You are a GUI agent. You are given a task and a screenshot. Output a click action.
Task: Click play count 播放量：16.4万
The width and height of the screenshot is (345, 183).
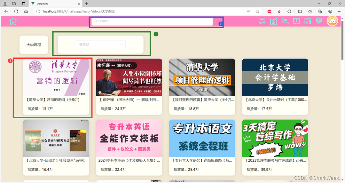click(x=40, y=170)
